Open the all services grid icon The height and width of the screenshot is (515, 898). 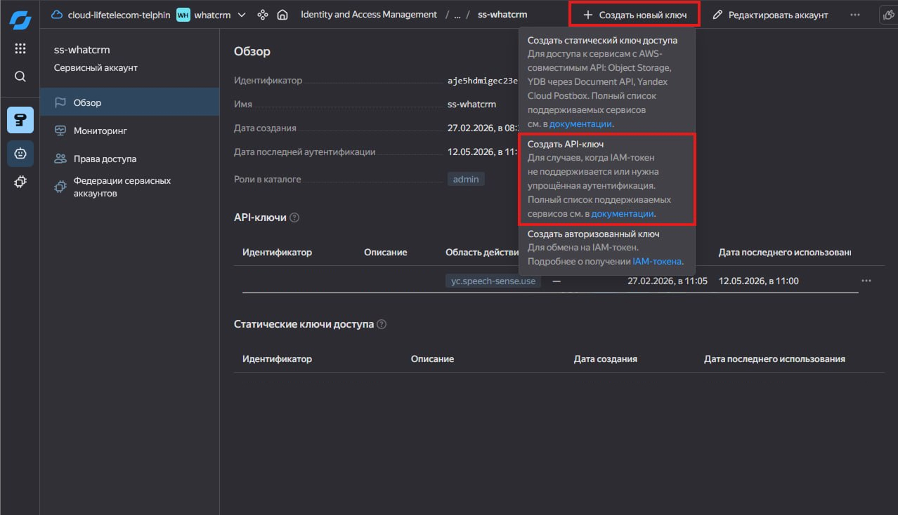[x=20, y=48]
